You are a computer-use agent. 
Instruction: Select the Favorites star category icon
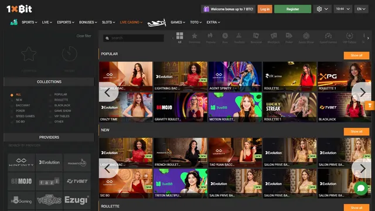(x=194, y=38)
